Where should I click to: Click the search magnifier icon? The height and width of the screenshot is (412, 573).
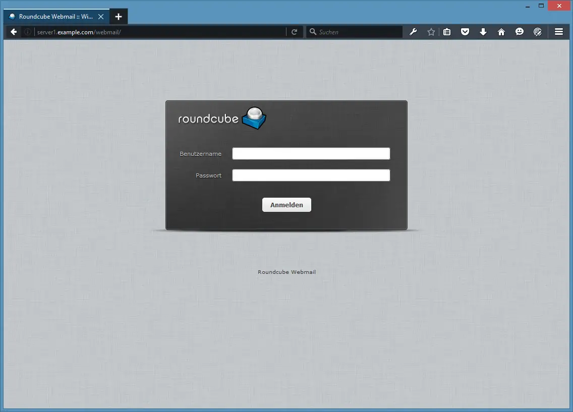point(313,32)
